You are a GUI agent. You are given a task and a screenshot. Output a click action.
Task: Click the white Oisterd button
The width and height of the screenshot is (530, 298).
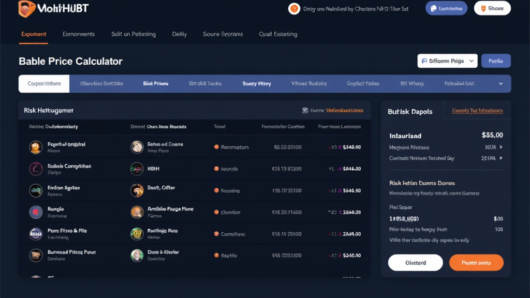point(415,263)
